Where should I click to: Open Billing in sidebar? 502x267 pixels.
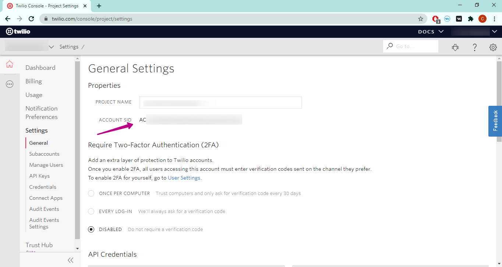coord(33,81)
